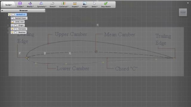Expand the Named Views node
Viewport: 191px width, 107px height.
tap(8, 18)
